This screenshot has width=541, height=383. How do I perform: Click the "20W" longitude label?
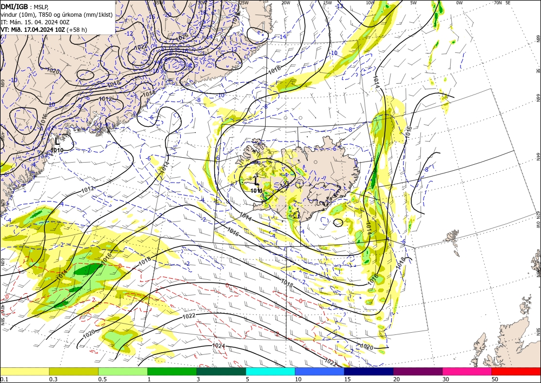(286, 3)
